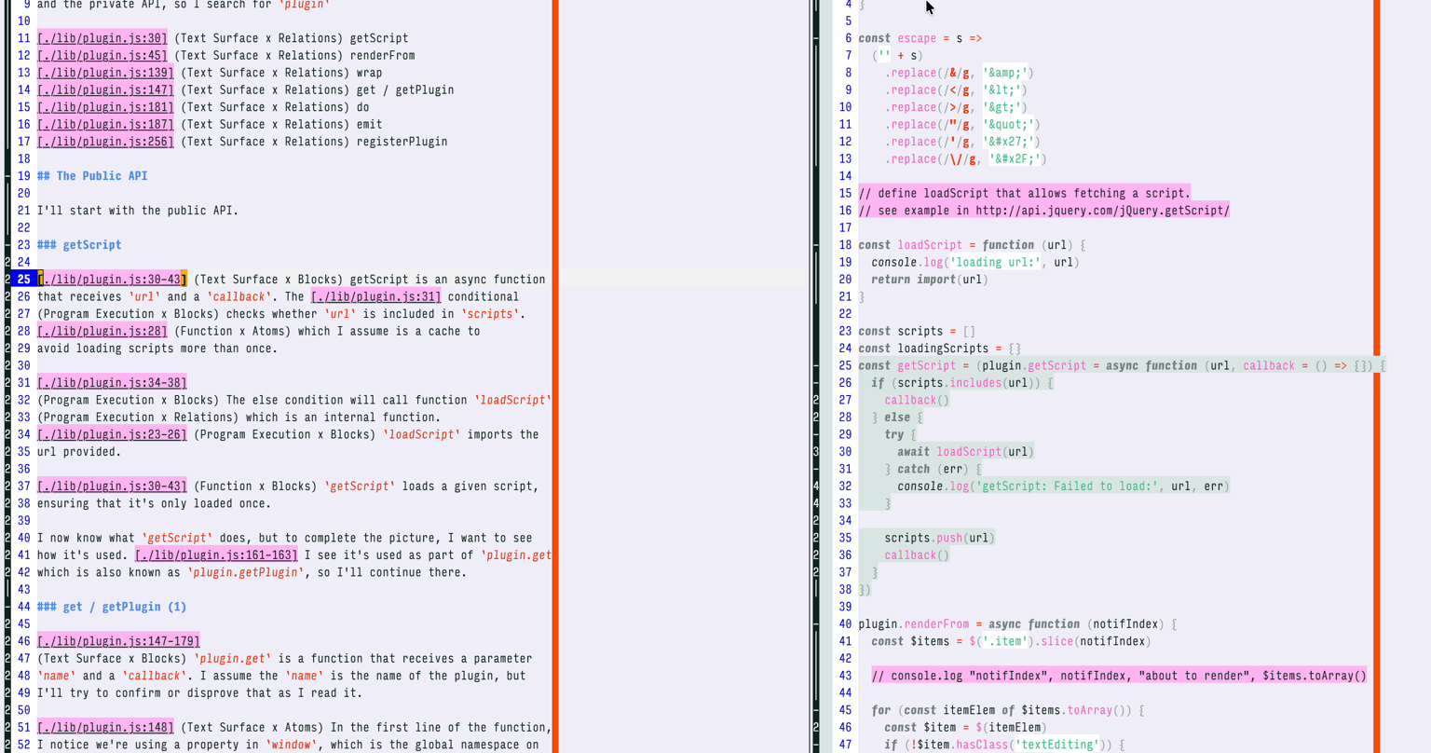This screenshot has width=1431, height=753.
Task: Click the ./lib/plugin.js:30-43 link on line 25
Action: tap(112, 280)
